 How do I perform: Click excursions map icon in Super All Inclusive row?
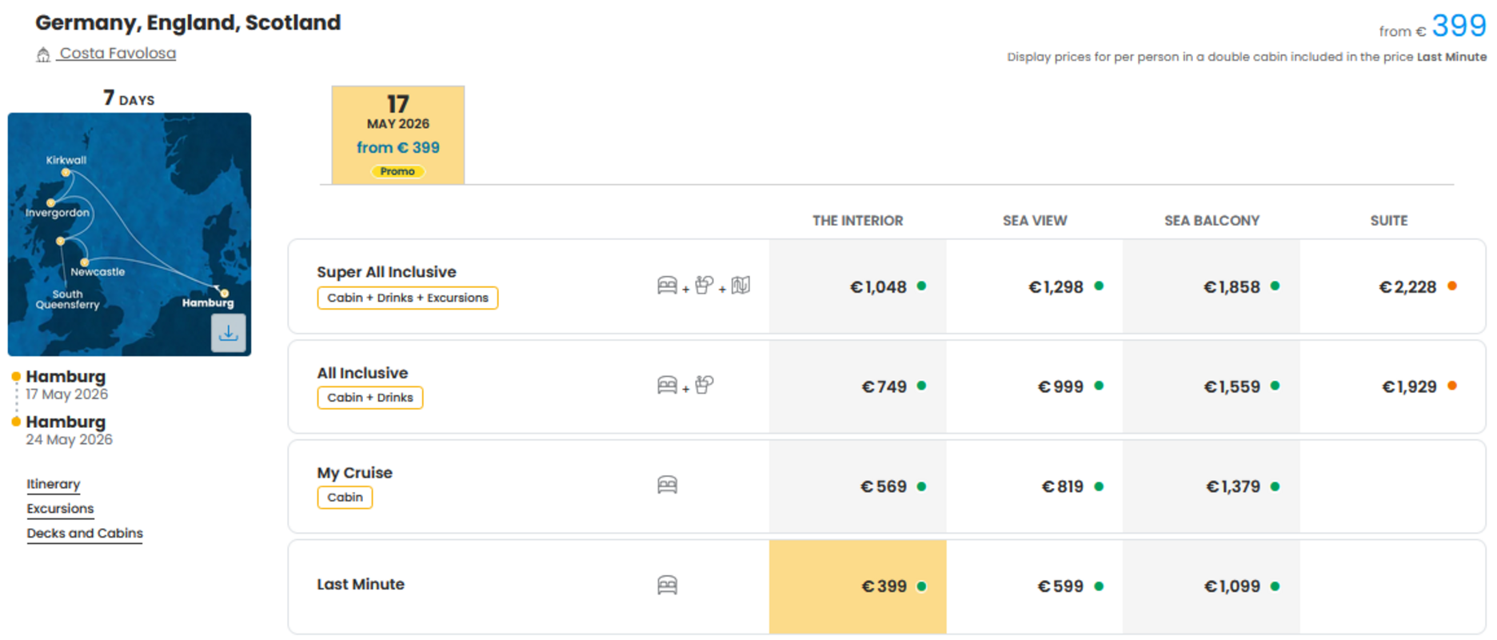(x=741, y=286)
